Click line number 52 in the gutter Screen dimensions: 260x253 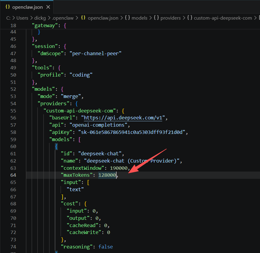click(x=13, y=89)
